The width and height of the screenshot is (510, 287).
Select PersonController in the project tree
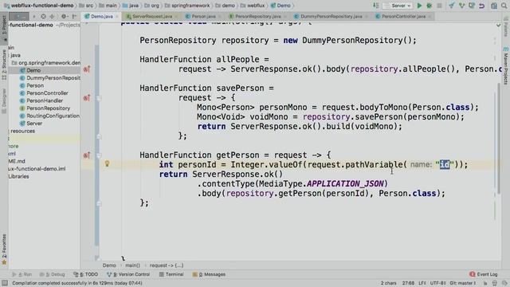pos(44,93)
